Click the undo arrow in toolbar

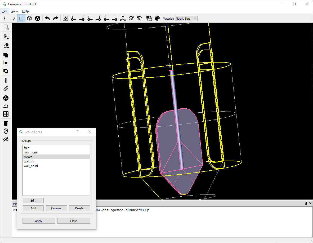(47, 18)
